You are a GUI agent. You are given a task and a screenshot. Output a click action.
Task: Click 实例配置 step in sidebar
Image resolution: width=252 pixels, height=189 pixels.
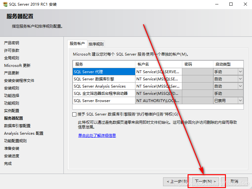12,111
